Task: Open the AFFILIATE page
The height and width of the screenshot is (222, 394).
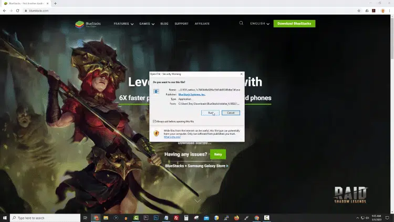Action: [202, 24]
